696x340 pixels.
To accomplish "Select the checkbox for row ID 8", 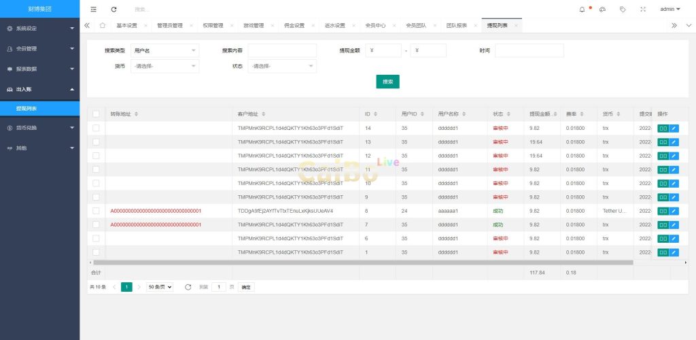I will pyautogui.click(x=96, y=211).
